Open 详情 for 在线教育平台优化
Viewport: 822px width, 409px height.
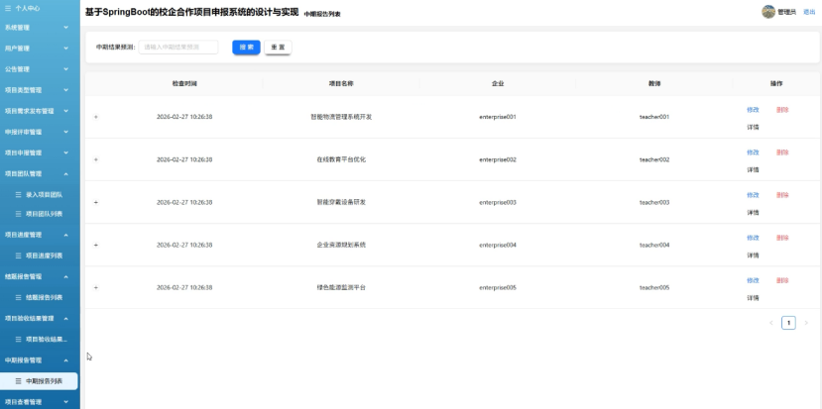(753, 169)
